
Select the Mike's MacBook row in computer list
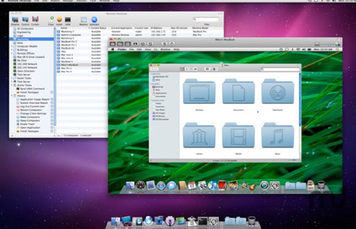(82, 65)
